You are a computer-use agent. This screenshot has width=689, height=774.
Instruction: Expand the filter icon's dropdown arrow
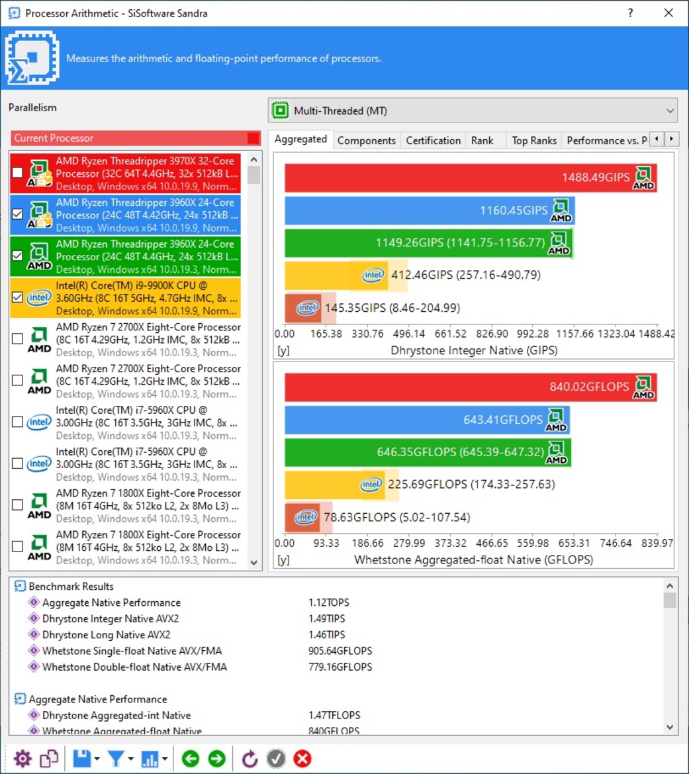pyautogui.click(x=131, y=759)
